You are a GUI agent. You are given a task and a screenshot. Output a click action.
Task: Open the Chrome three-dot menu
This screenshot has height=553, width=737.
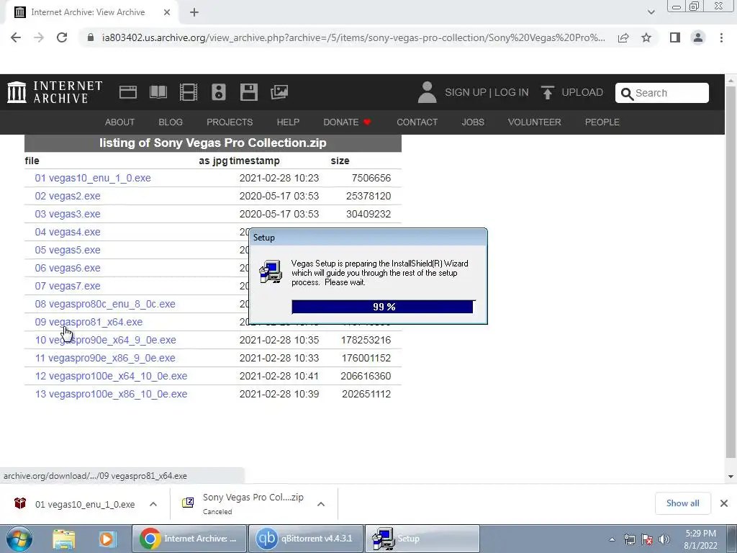coord(721,37)
